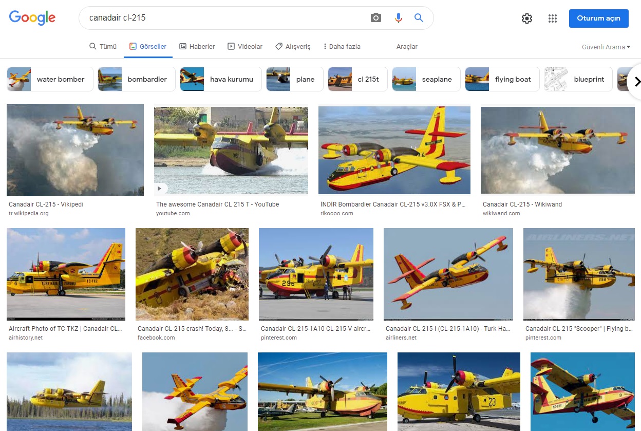Choose the cl 215t chip

pyautogui.click(x=357, y=79)
